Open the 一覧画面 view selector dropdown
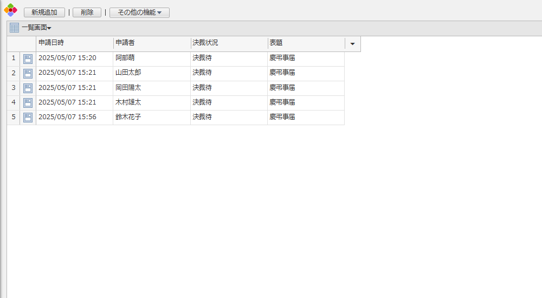The height and width of the screenshot is (298, 542). [x=37, y=28]
